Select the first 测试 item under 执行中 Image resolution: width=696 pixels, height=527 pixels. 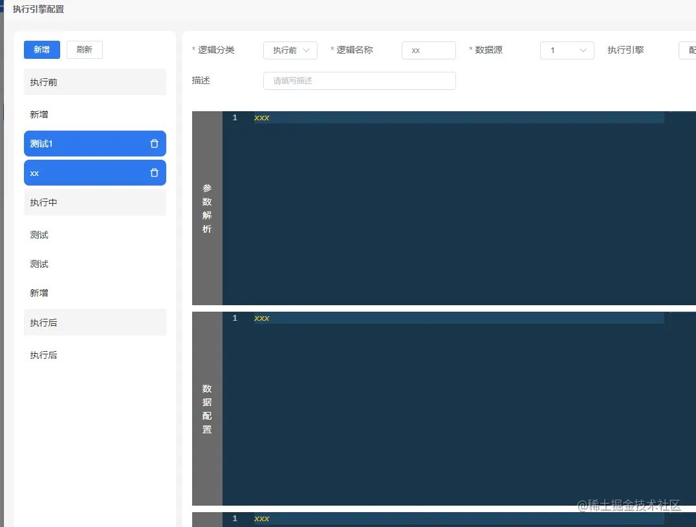[95, 235]
